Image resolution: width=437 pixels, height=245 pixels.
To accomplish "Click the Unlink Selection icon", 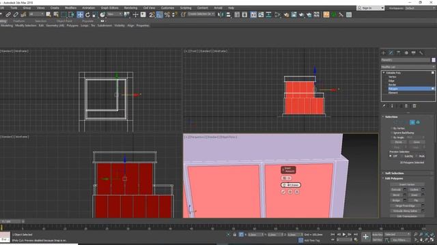I will click(x=16, y=15).
